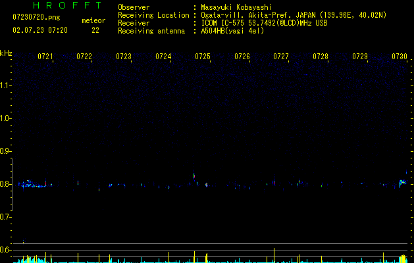Screen dimensions: 414x263
Task: Click the 0.9 kHz frequency label
Action: [x=6, y=151]
